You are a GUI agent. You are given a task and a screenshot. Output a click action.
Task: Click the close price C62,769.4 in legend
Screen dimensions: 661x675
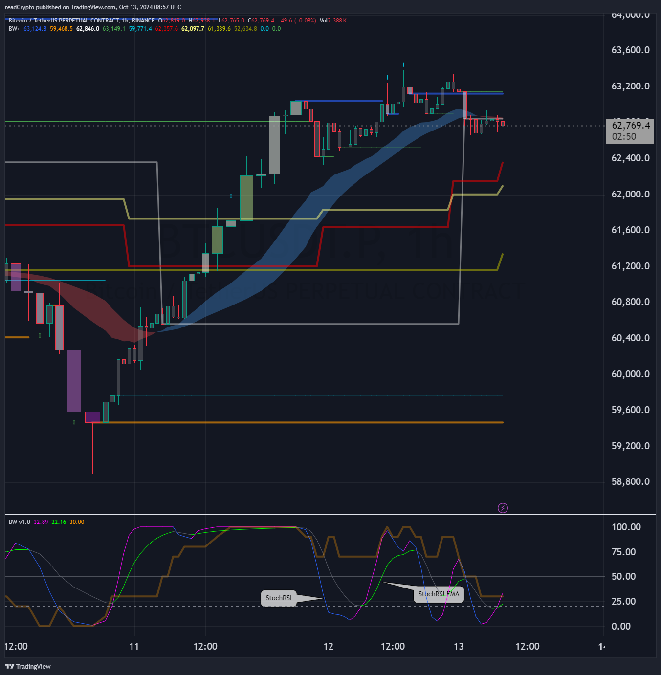coord(261,21)
